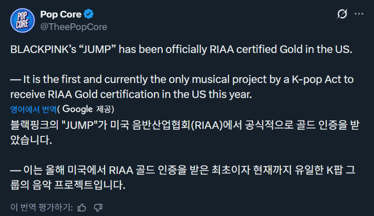Open the @TheePopCore handle link
374x216 pixels.
point(73,27)
